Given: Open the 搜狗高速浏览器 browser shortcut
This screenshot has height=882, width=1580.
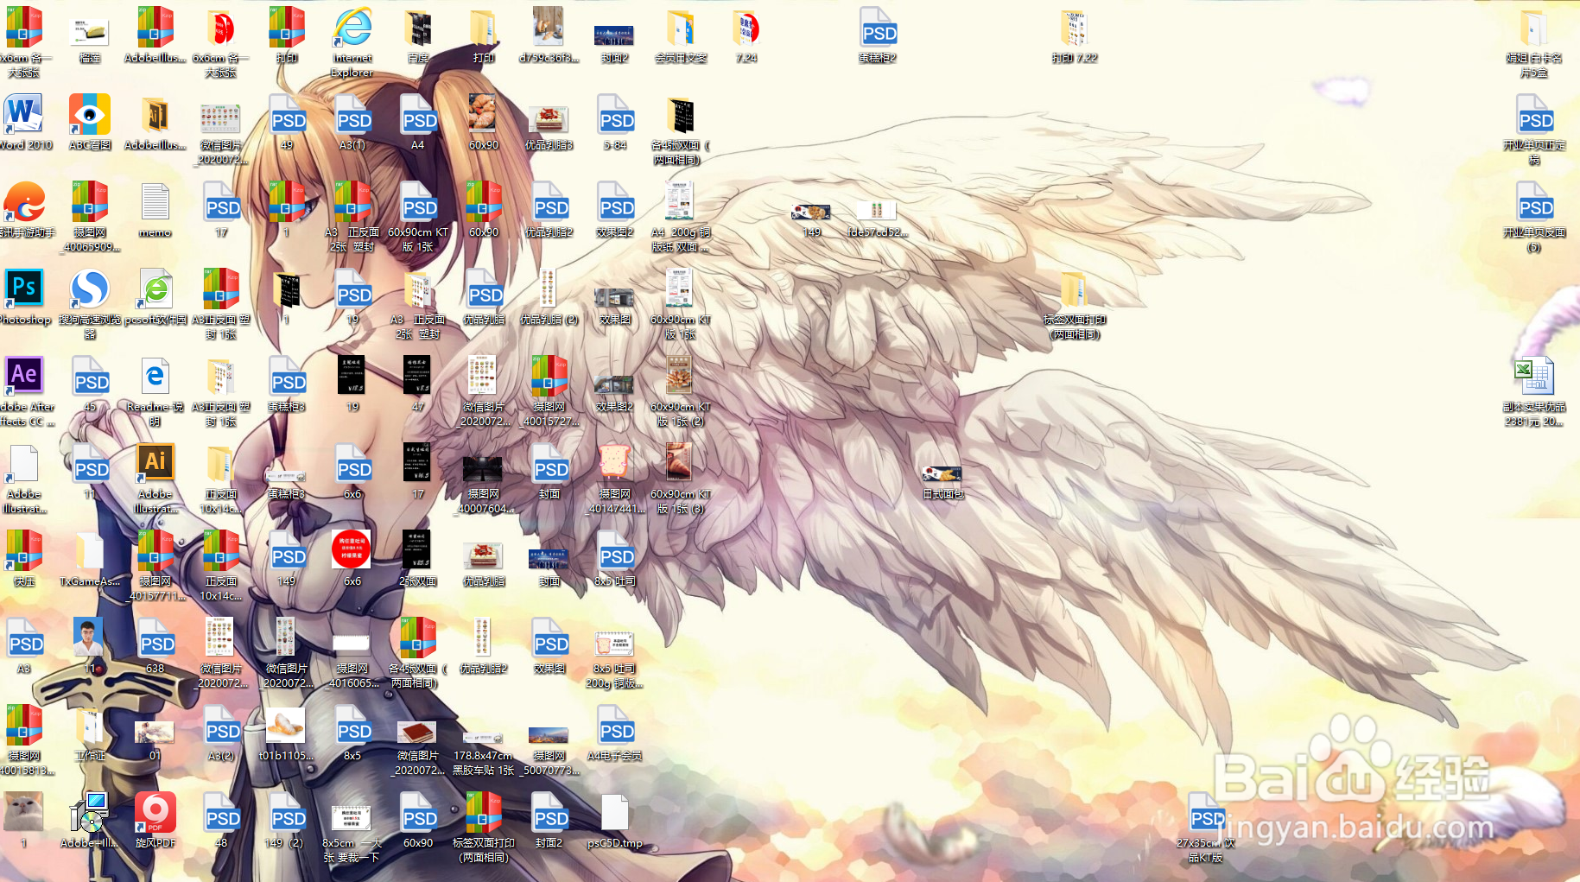Looking at the screenshot, I should click(x=90, y=304).
